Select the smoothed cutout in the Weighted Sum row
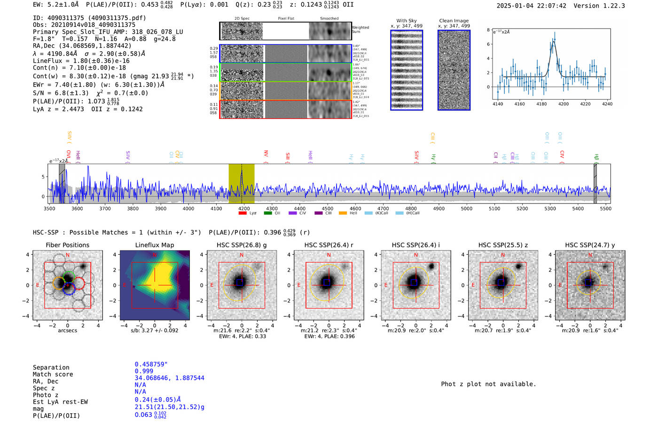This screenshot has width=658, height=448. coord(330,31)
